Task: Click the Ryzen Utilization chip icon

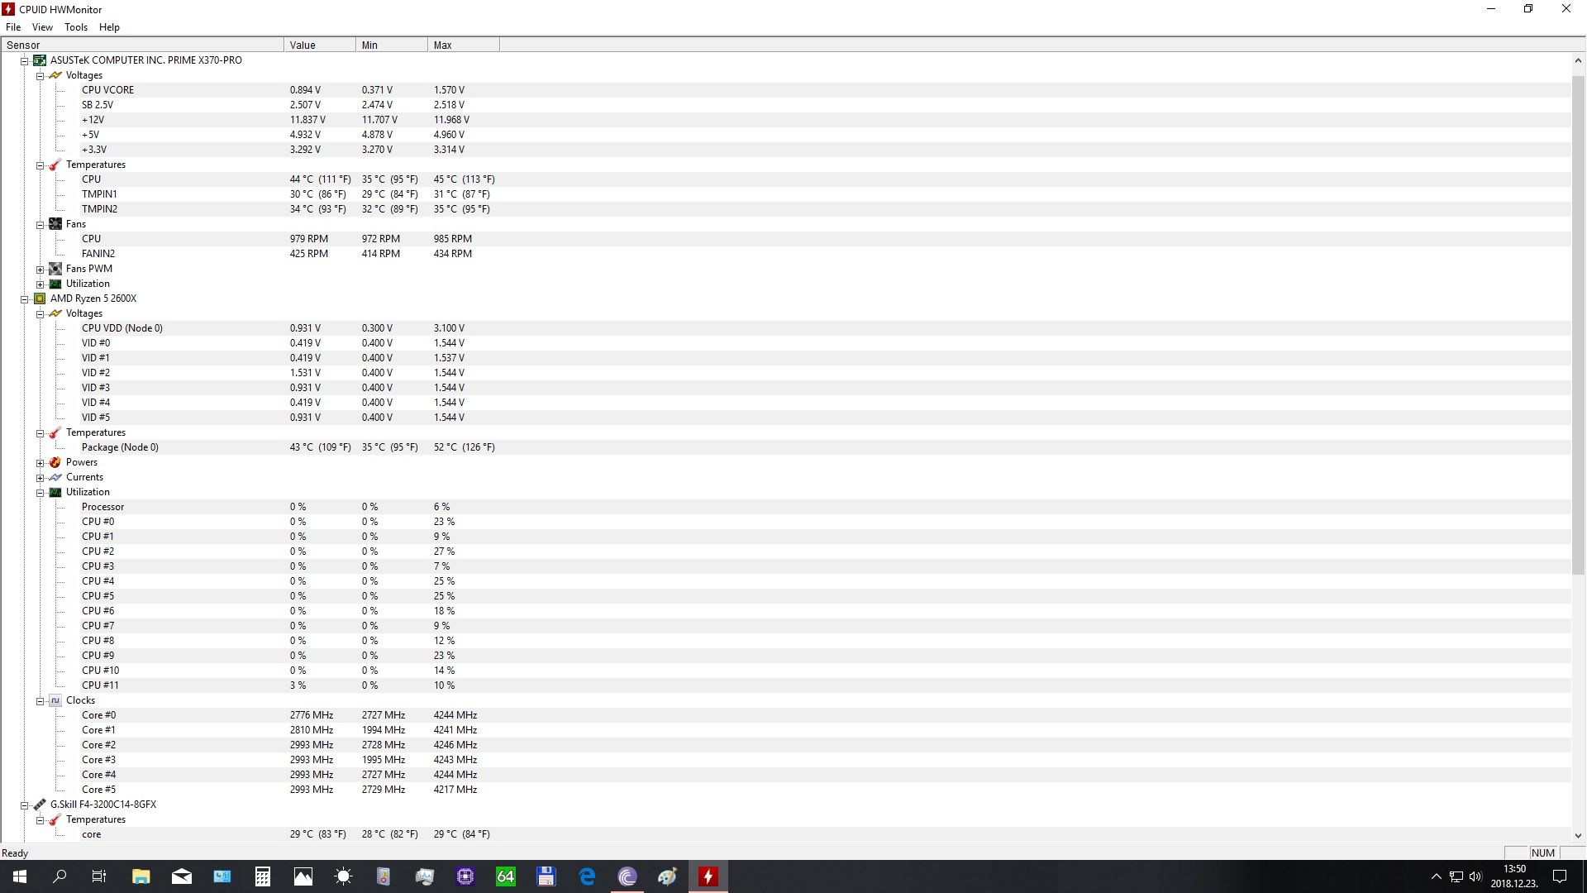Action: (x=55, y=492)
